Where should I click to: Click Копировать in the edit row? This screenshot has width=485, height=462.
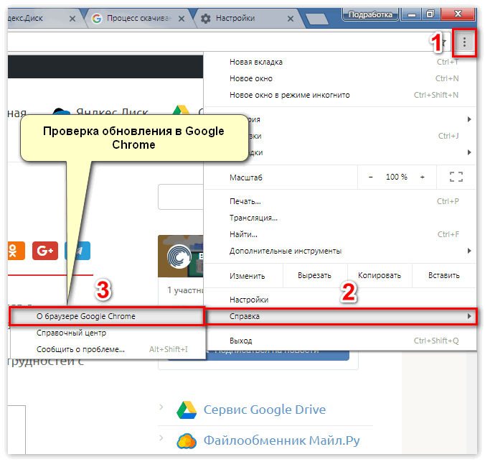(380, 275)
